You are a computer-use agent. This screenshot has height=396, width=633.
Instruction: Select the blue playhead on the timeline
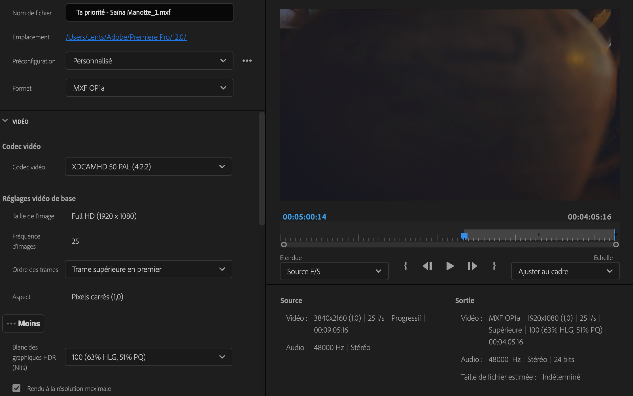point(464,236)
